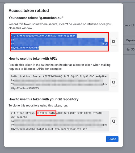Copy the git clone command
This screenshot has width=135, height=153.
[x=114, y=121]
